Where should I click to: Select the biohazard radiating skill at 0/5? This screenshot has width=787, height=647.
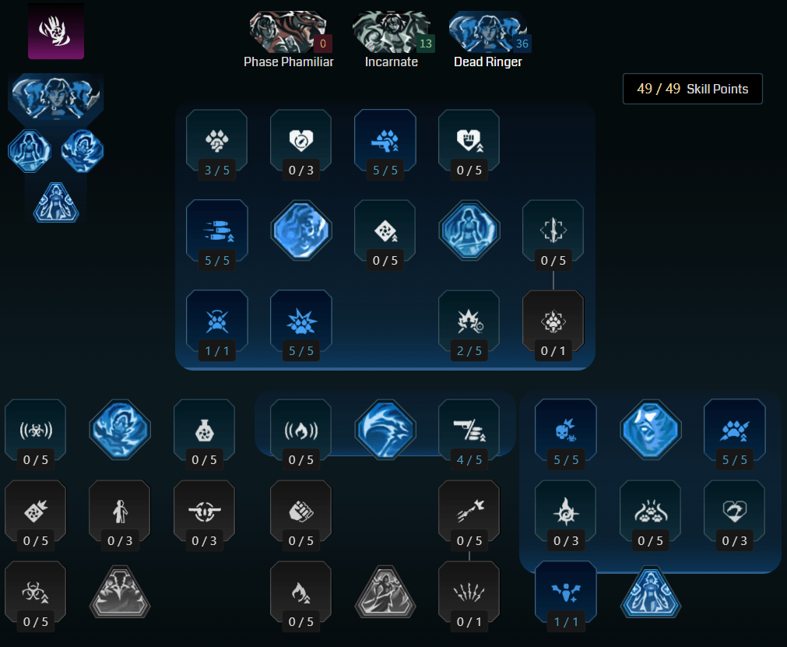pos(36,434)
